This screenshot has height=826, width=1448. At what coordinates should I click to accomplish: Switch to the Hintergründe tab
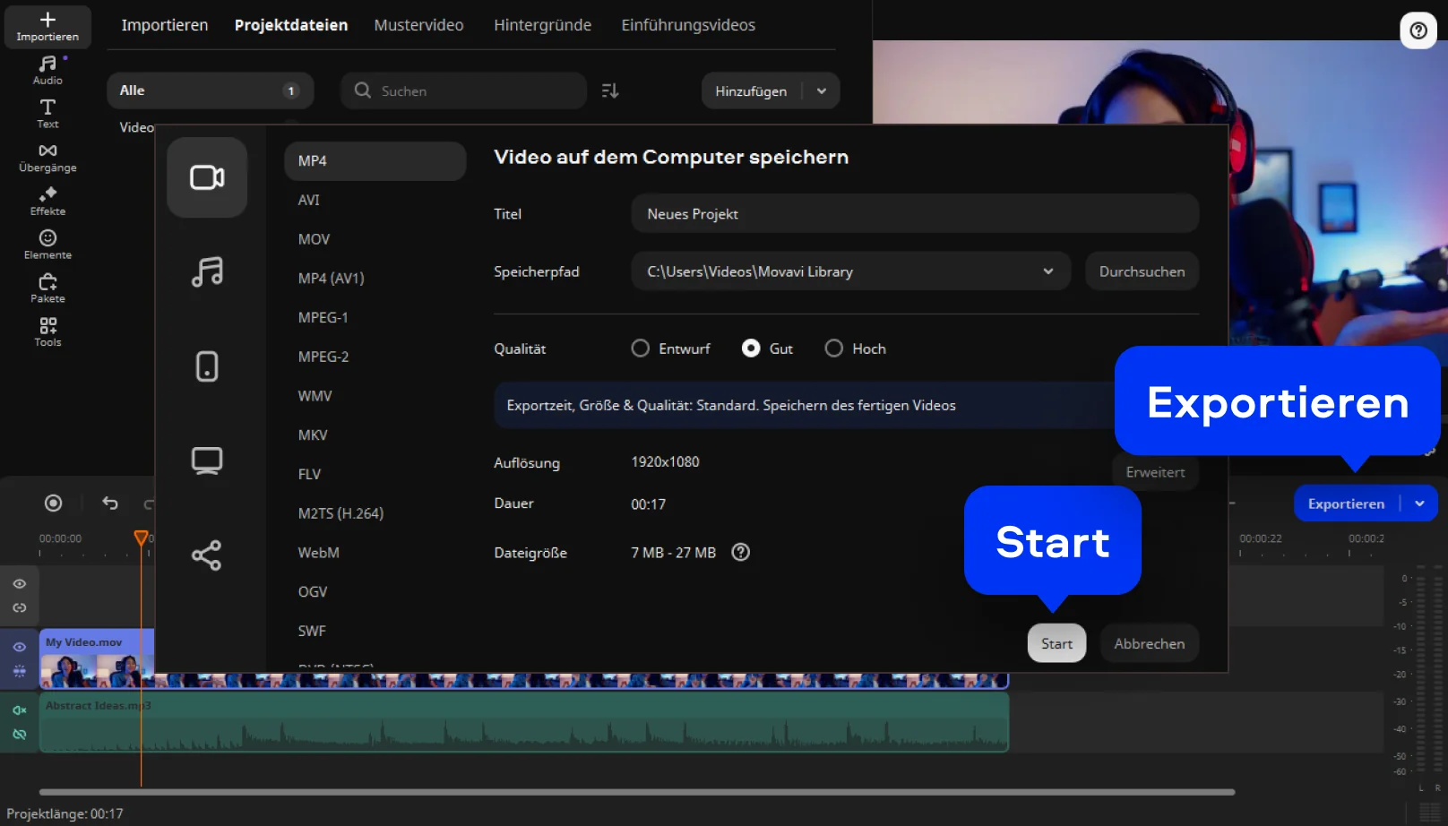(542, 25)
